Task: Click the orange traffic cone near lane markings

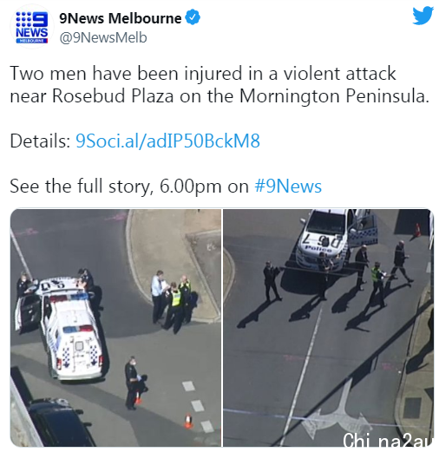Action: (x=188, y=420)
